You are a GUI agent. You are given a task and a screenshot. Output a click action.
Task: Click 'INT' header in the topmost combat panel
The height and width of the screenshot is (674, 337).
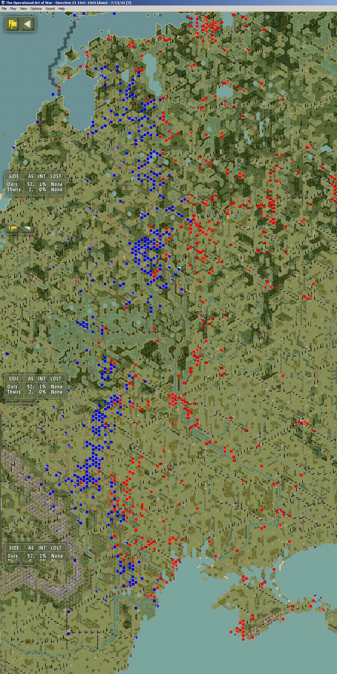point(42,176)
